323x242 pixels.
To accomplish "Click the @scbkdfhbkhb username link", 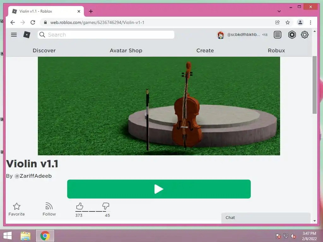I will pyautogui.click(x=243, y=35).
